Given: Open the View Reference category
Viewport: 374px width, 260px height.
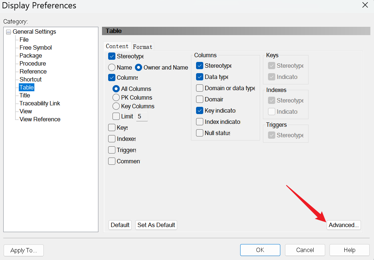Looking at the screenshot, I should 40,119.
